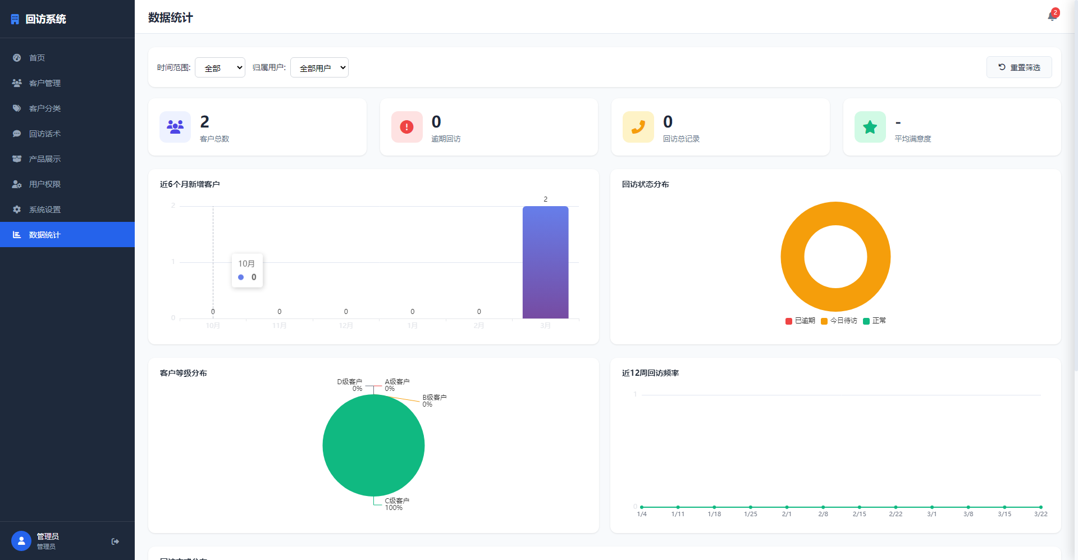The width and height of the screenshot is (1078, 560).
Task: Toggle 已逾期 legend in donut chart
Action: [800, 321]
